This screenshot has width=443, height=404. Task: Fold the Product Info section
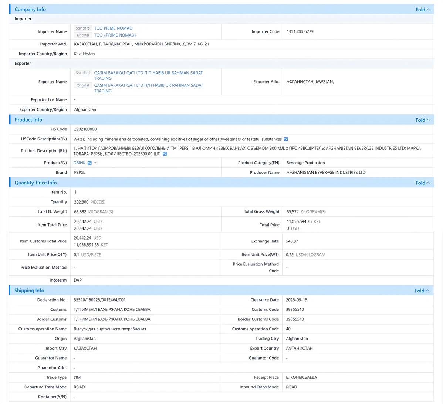tap(423, 120)
